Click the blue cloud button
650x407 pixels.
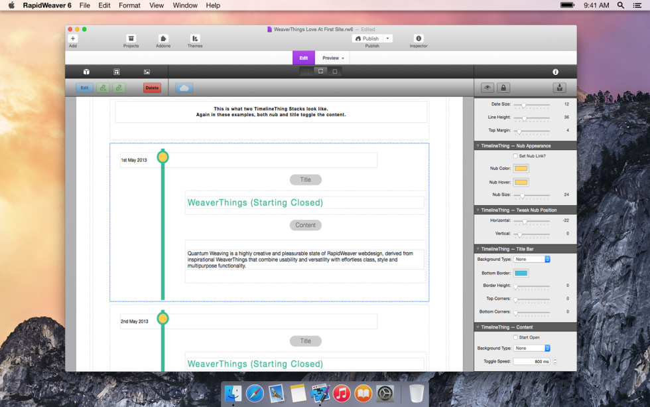184,88
